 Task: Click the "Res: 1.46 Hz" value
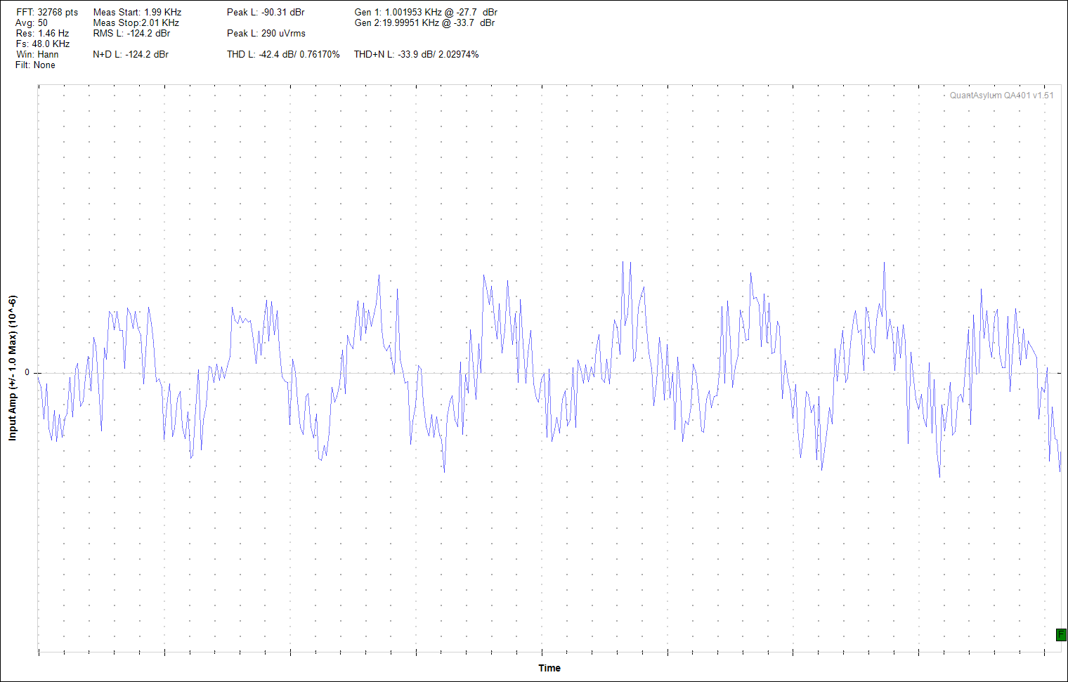tap(42, 33)
